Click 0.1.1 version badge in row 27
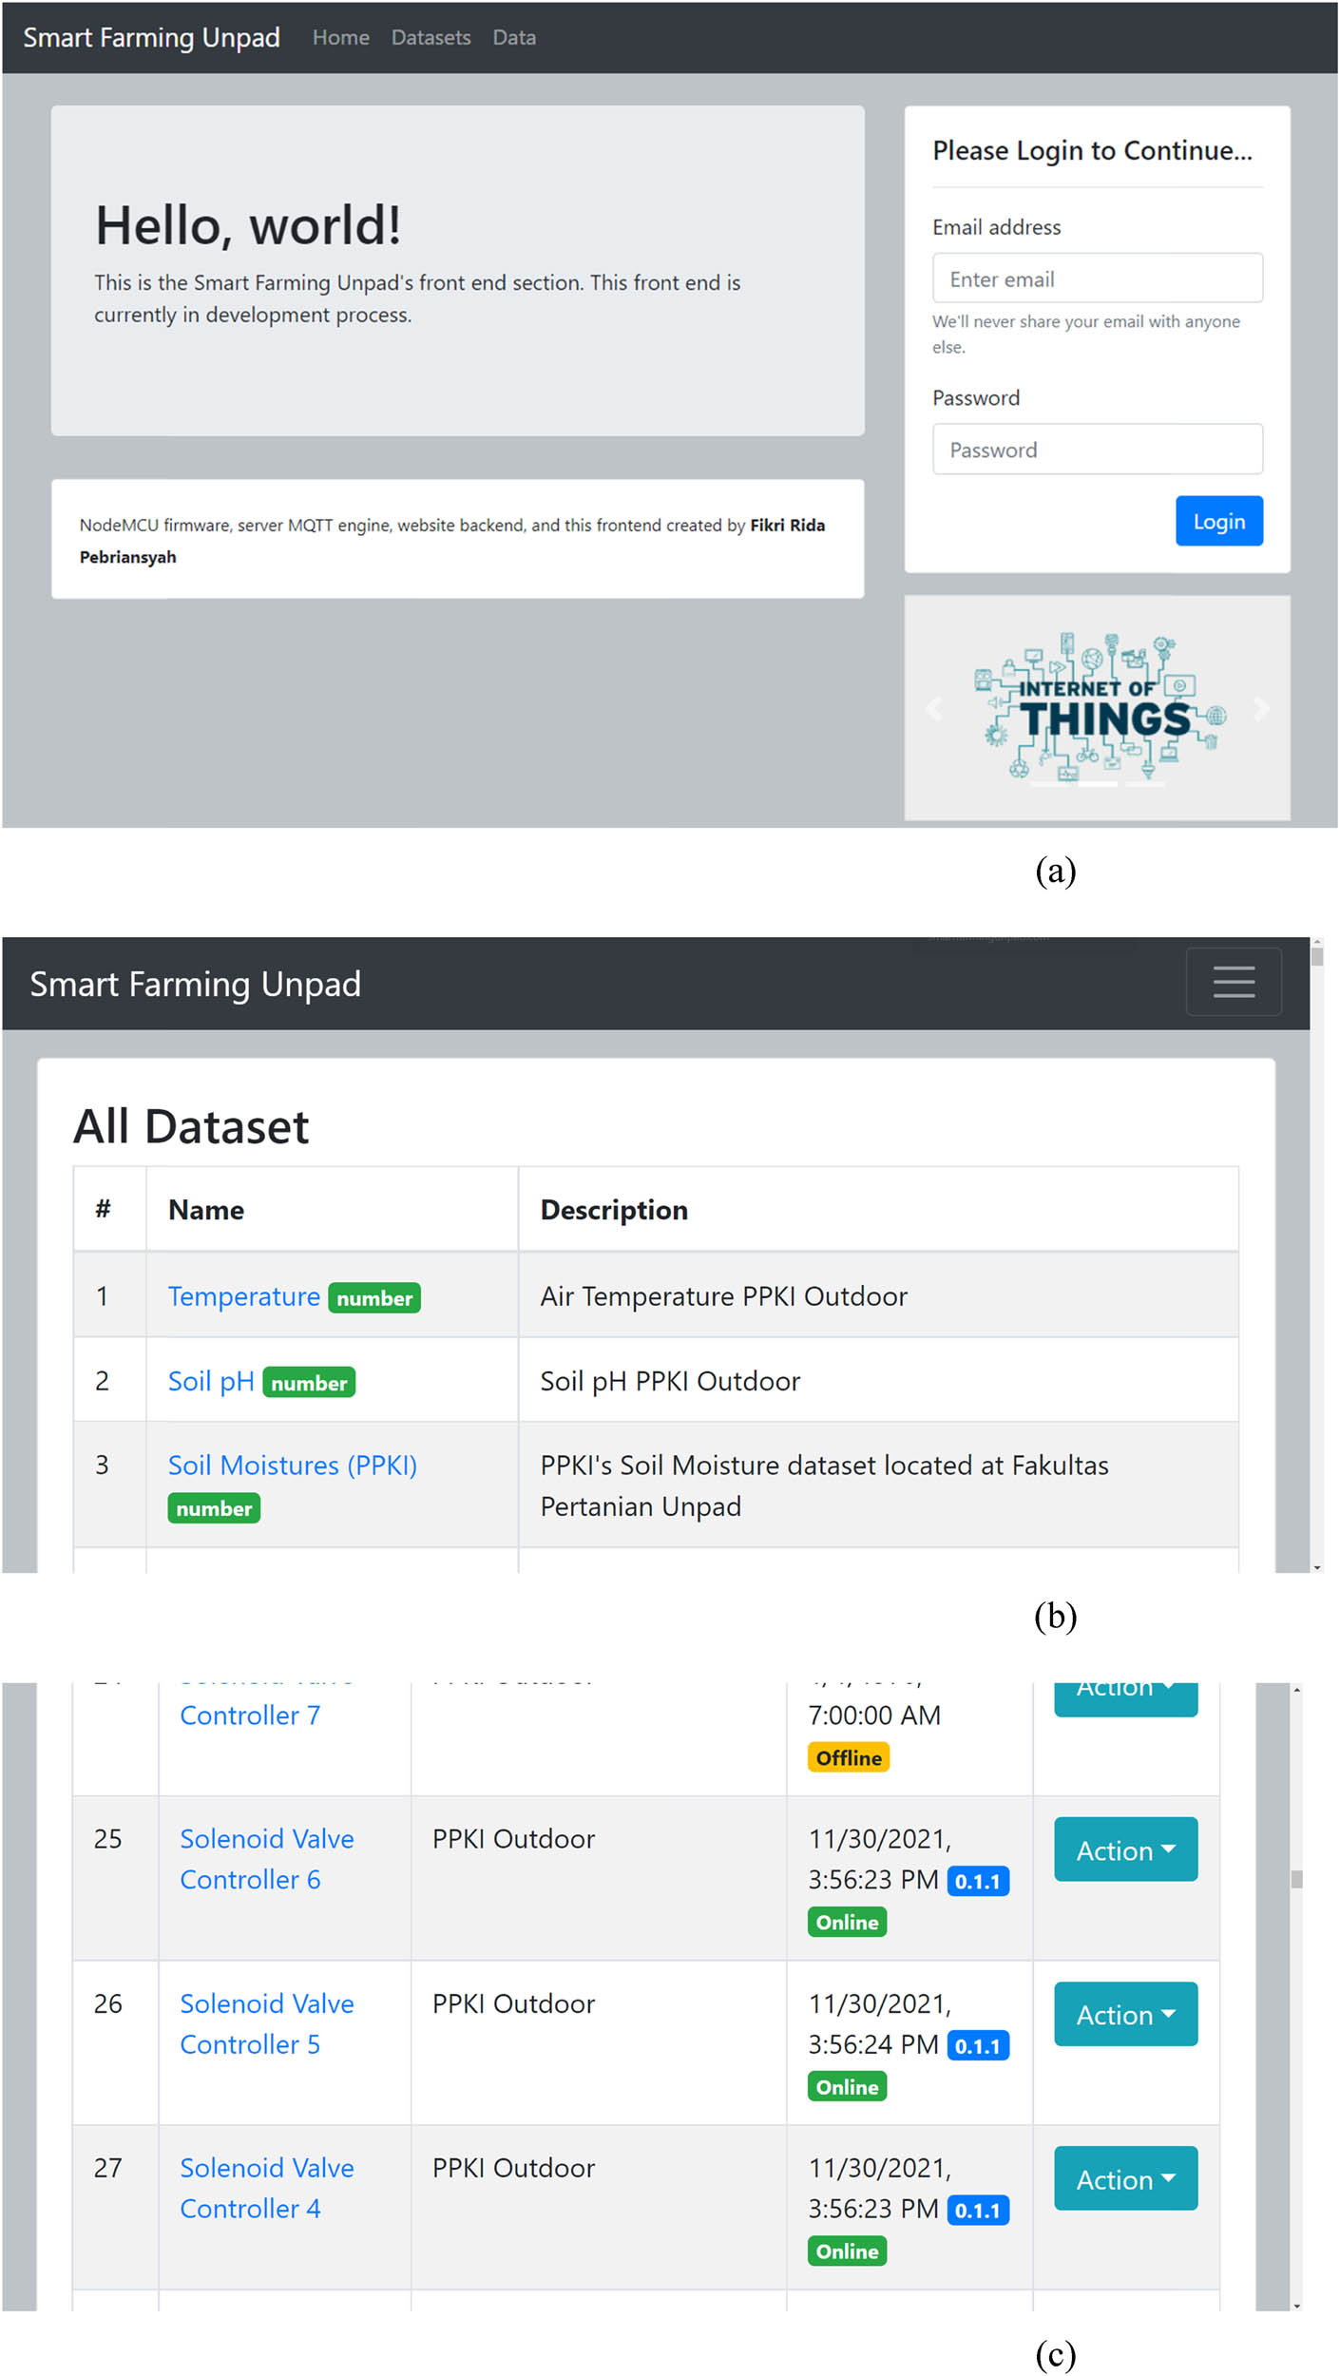The image size is (1340, 2376). coord(978,2210)
